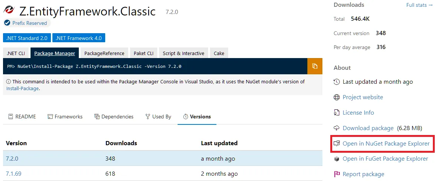Viewport: 437px width, 181px height.
Task: Click the FuGet cube icon
Action: (337, 159)
